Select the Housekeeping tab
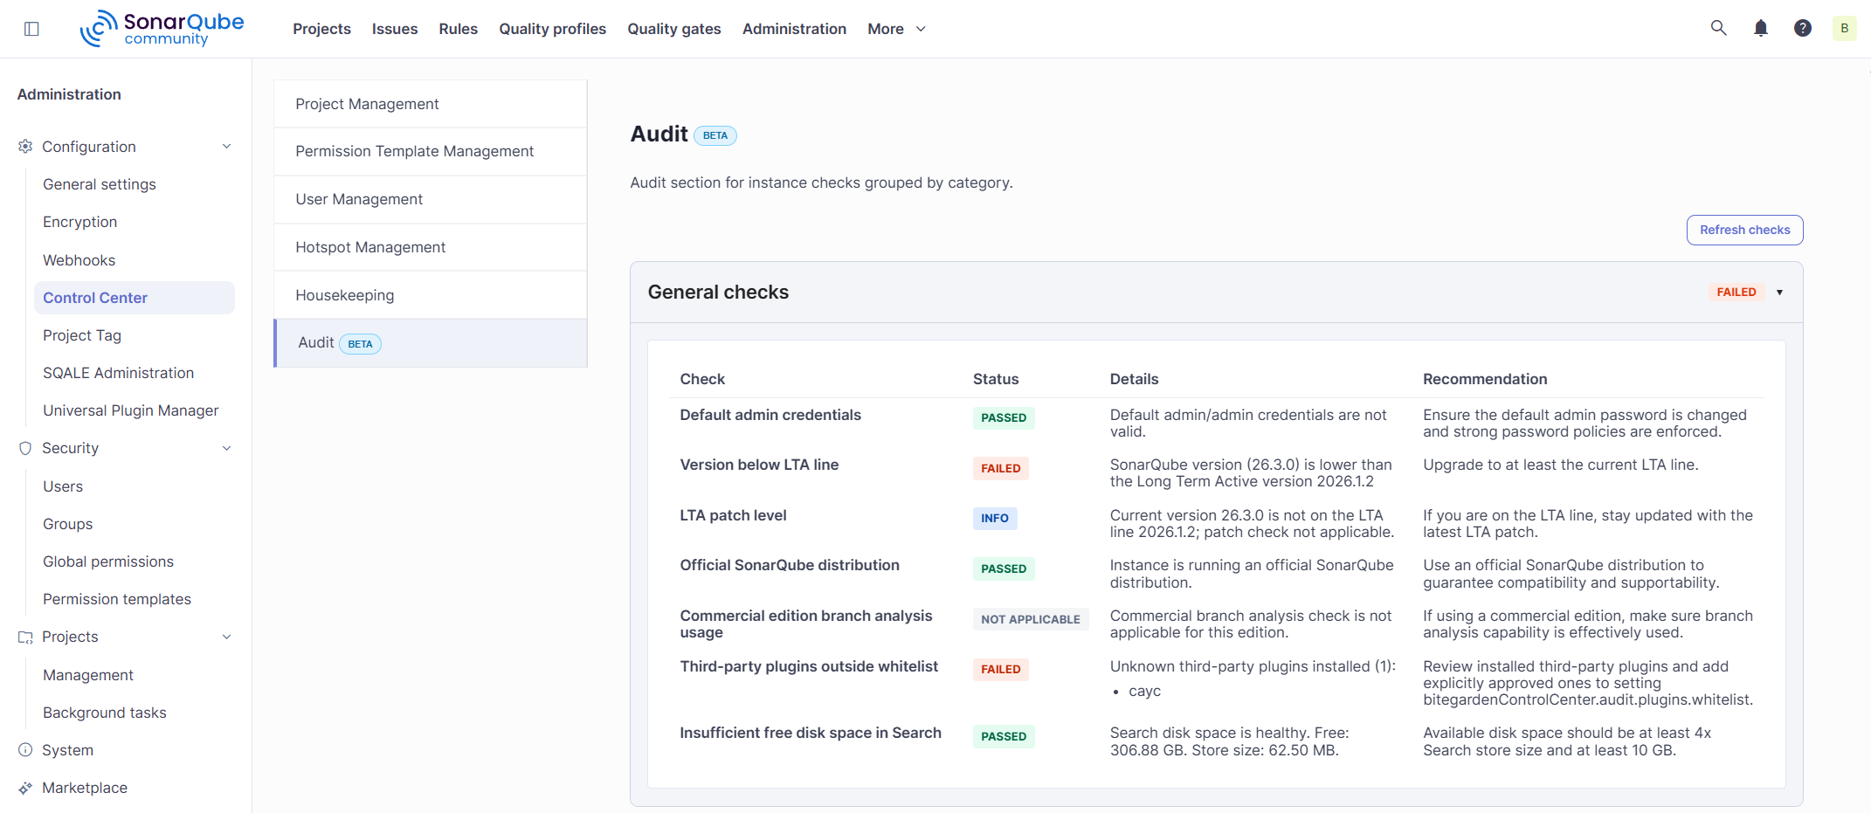This screenshot has height=813, width=1871. [431, 295]
